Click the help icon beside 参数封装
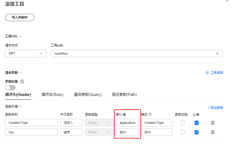 coord(22,81)
